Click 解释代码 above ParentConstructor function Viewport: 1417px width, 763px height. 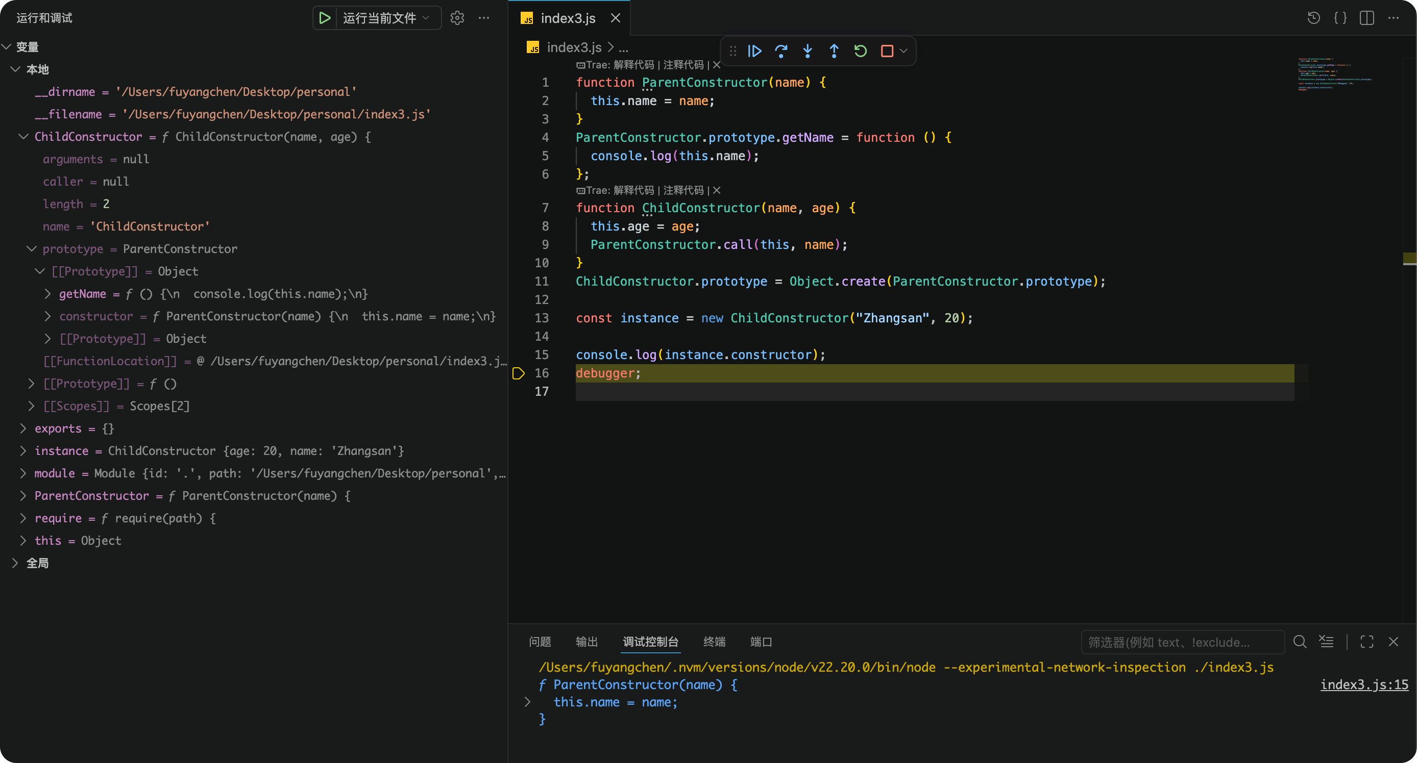coord(633,65)
